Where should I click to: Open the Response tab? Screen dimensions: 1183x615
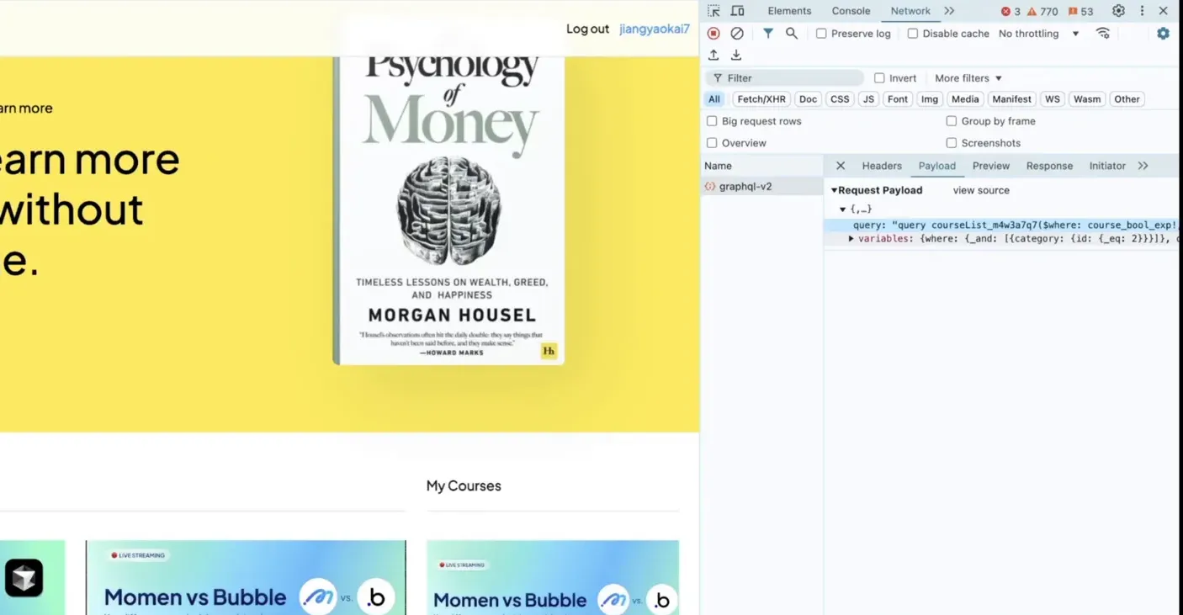(1049, 166)
